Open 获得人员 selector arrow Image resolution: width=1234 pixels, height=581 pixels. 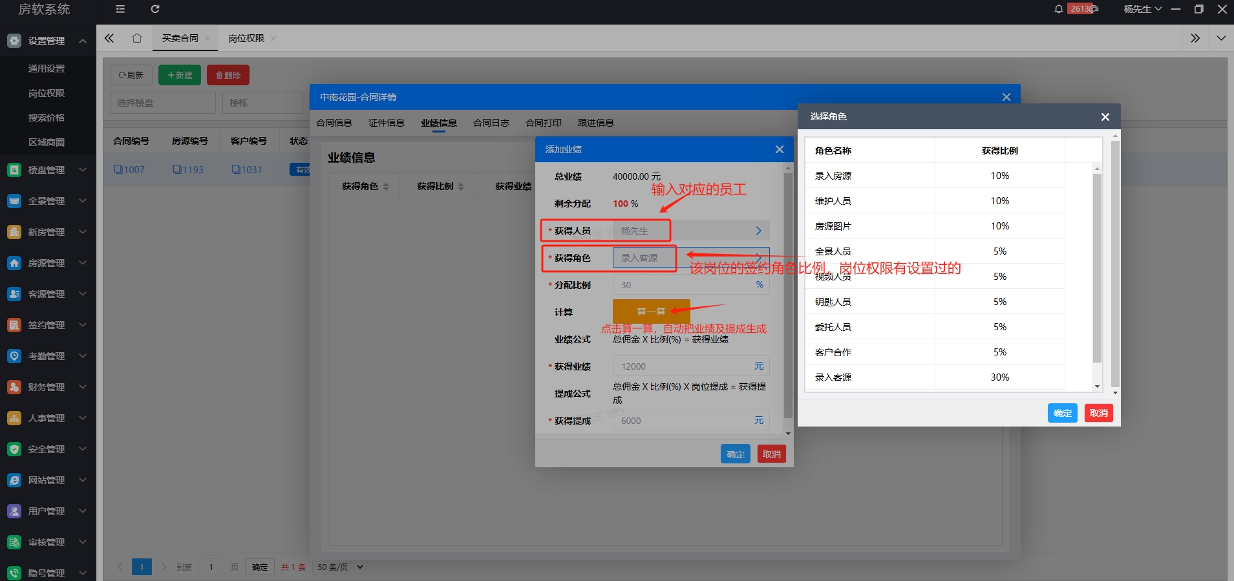(x=758, y=231)
